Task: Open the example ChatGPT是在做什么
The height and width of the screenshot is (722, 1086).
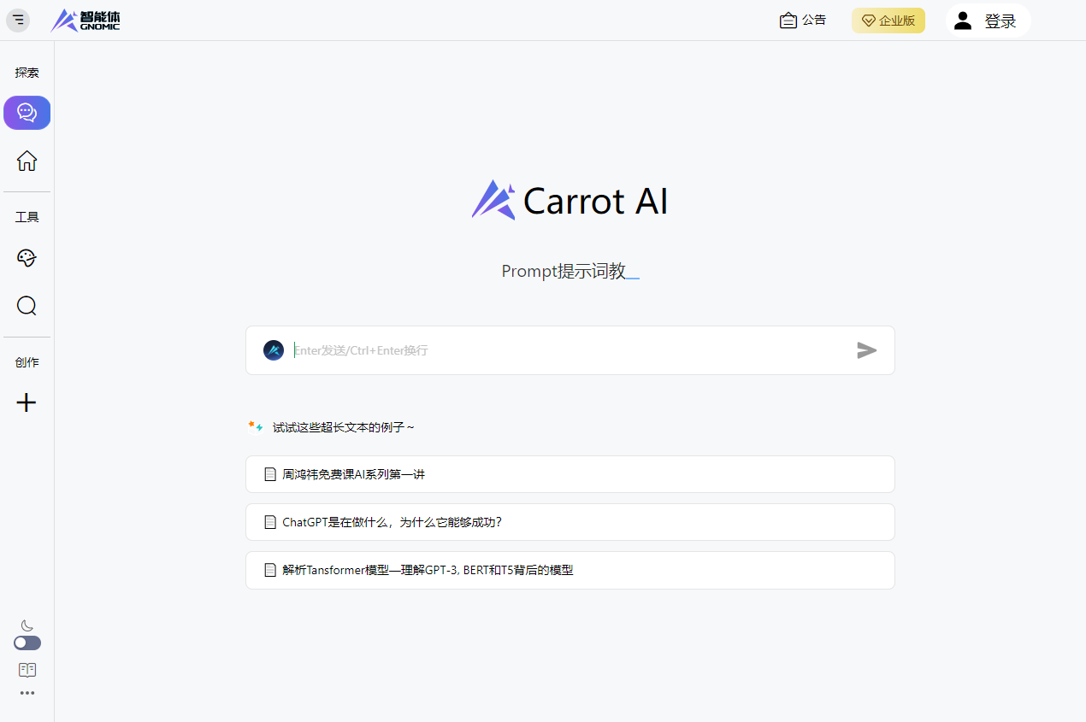Action: click(x=570, y=522)
